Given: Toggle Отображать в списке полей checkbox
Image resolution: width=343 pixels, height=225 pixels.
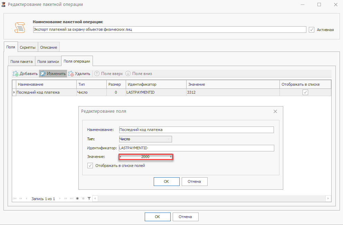Looking at the screenshot, I should (90, 166).
